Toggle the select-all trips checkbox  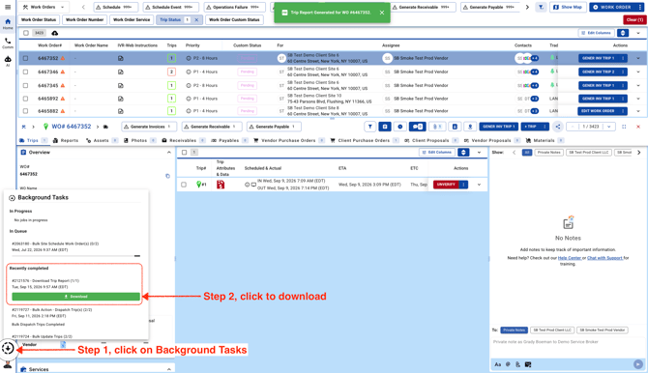185,153
